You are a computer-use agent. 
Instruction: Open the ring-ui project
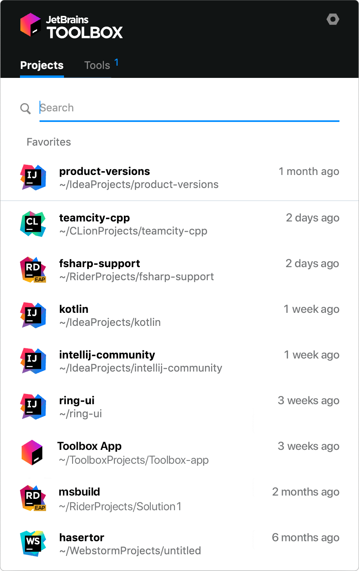pyautogui.click(x=77, y=401)
